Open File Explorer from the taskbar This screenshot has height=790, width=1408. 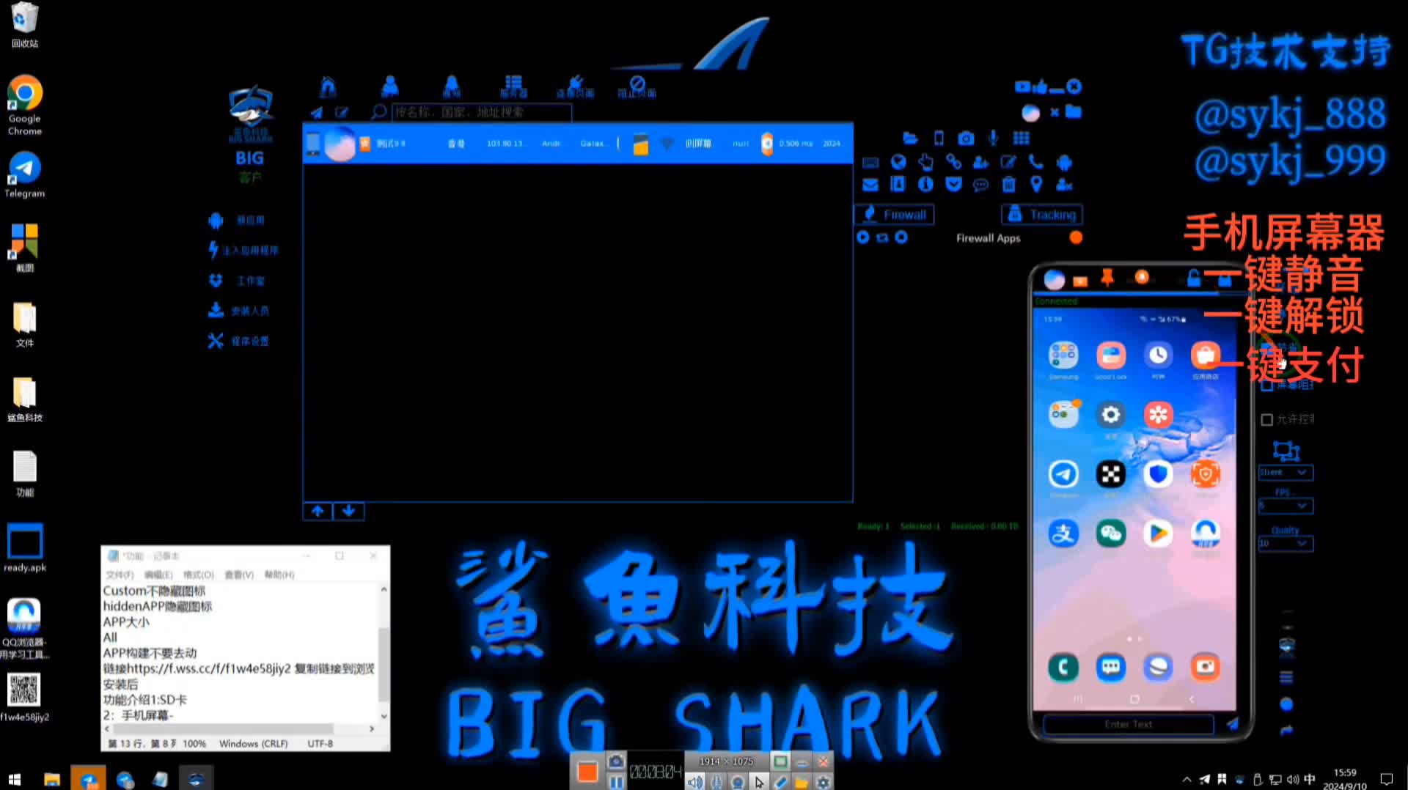tap(51, 779)
